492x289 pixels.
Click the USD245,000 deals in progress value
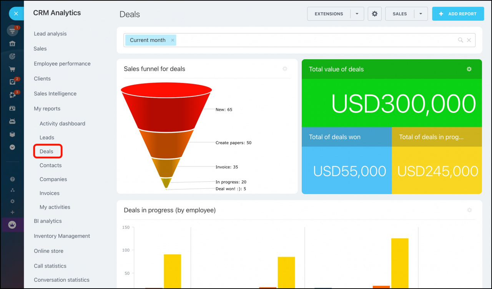tap(438, 171)
